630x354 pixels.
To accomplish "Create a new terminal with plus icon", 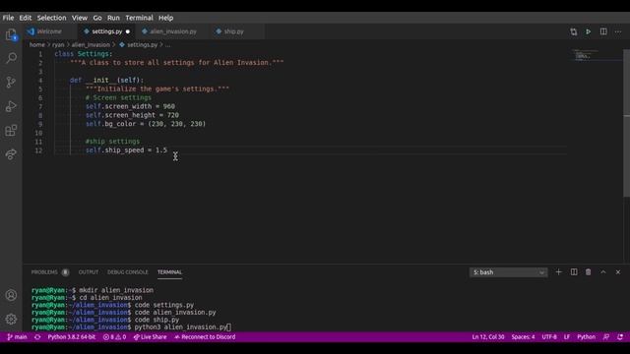I will click(558, 272).
